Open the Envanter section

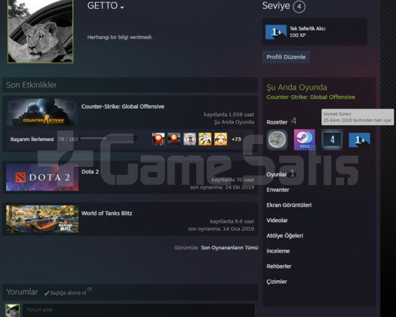278,190
